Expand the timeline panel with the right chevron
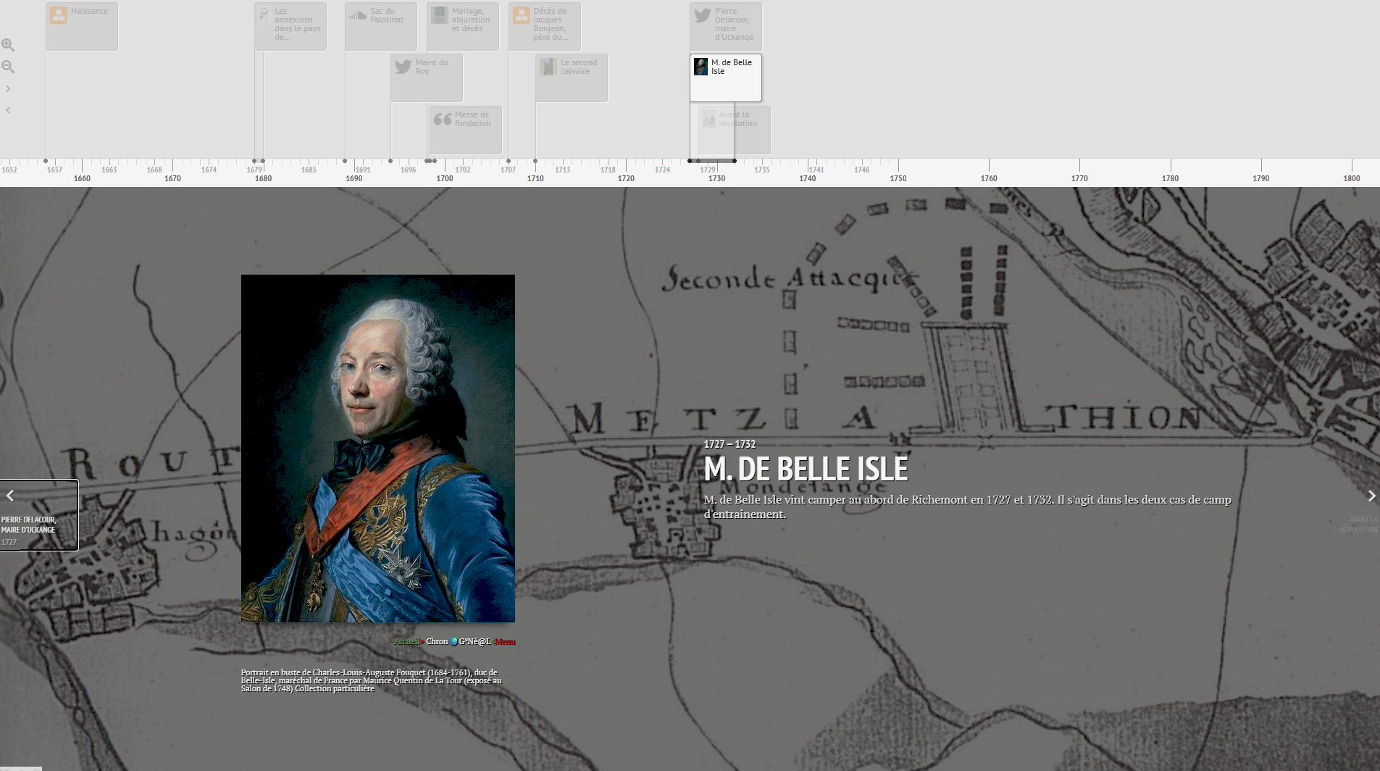 [x=9, y=88]
